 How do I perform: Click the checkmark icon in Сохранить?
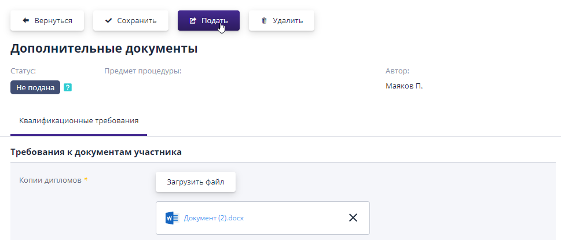(x=108, y=21)
